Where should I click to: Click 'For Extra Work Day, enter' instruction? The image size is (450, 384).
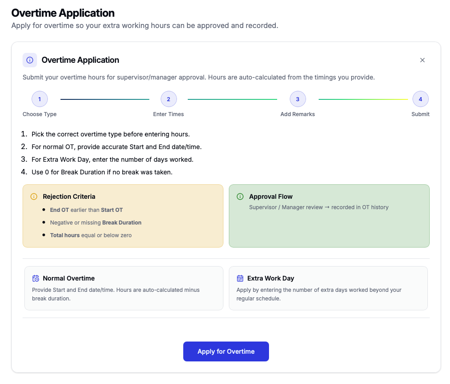click(112, 159)
